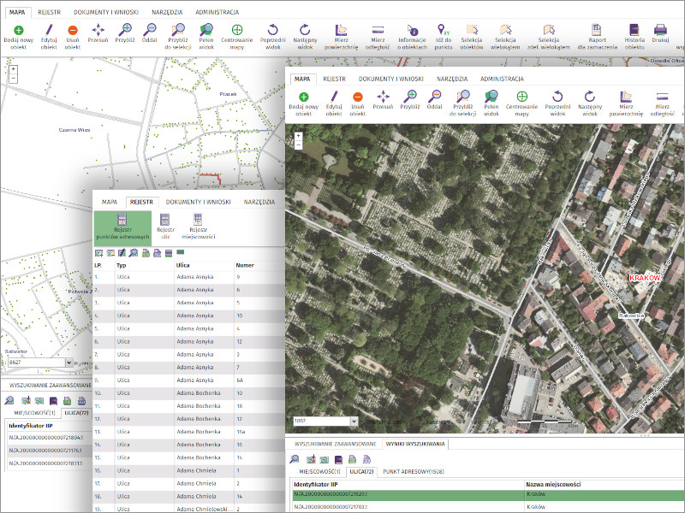Select Edytuj obiekt pencil in back window

click(x=49, y=37)
